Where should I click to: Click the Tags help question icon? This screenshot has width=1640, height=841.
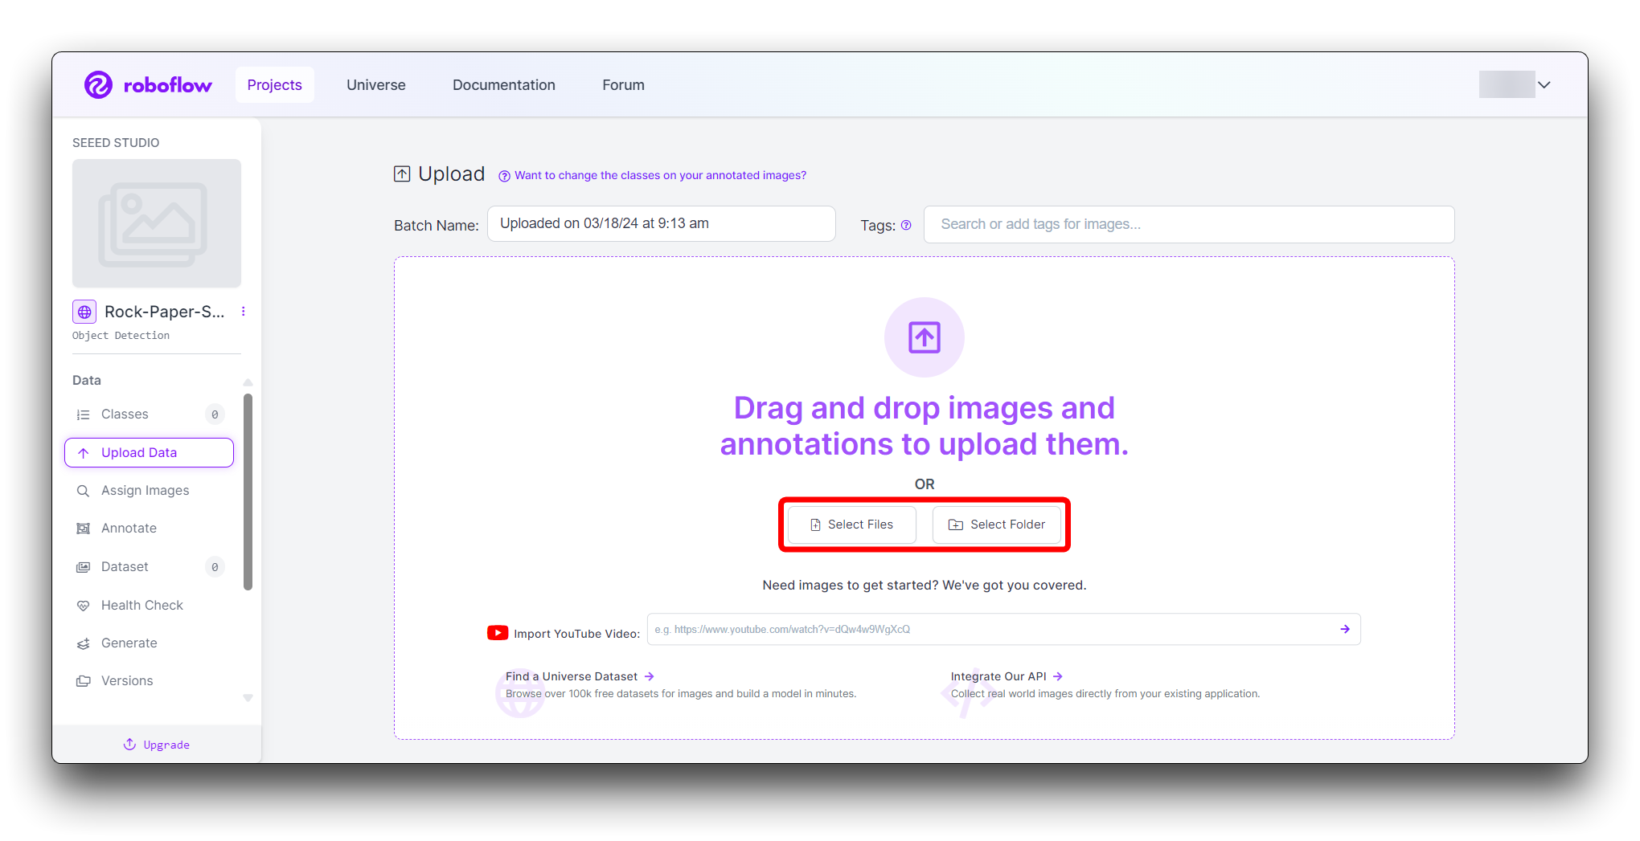[906, 225]
